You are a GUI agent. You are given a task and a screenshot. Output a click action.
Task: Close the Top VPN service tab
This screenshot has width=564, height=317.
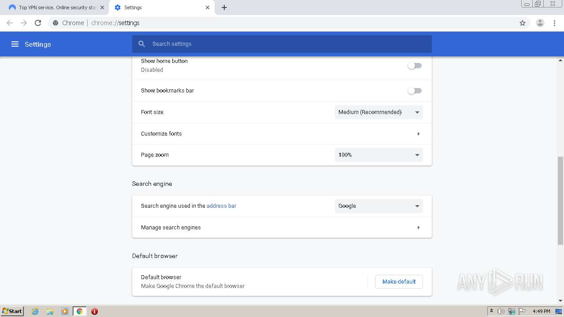click(x=102, y=7)
